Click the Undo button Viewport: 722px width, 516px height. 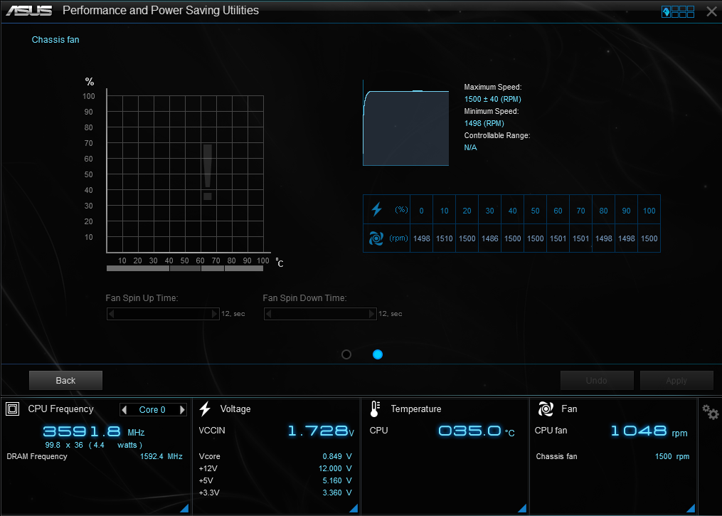click(597, 381)
